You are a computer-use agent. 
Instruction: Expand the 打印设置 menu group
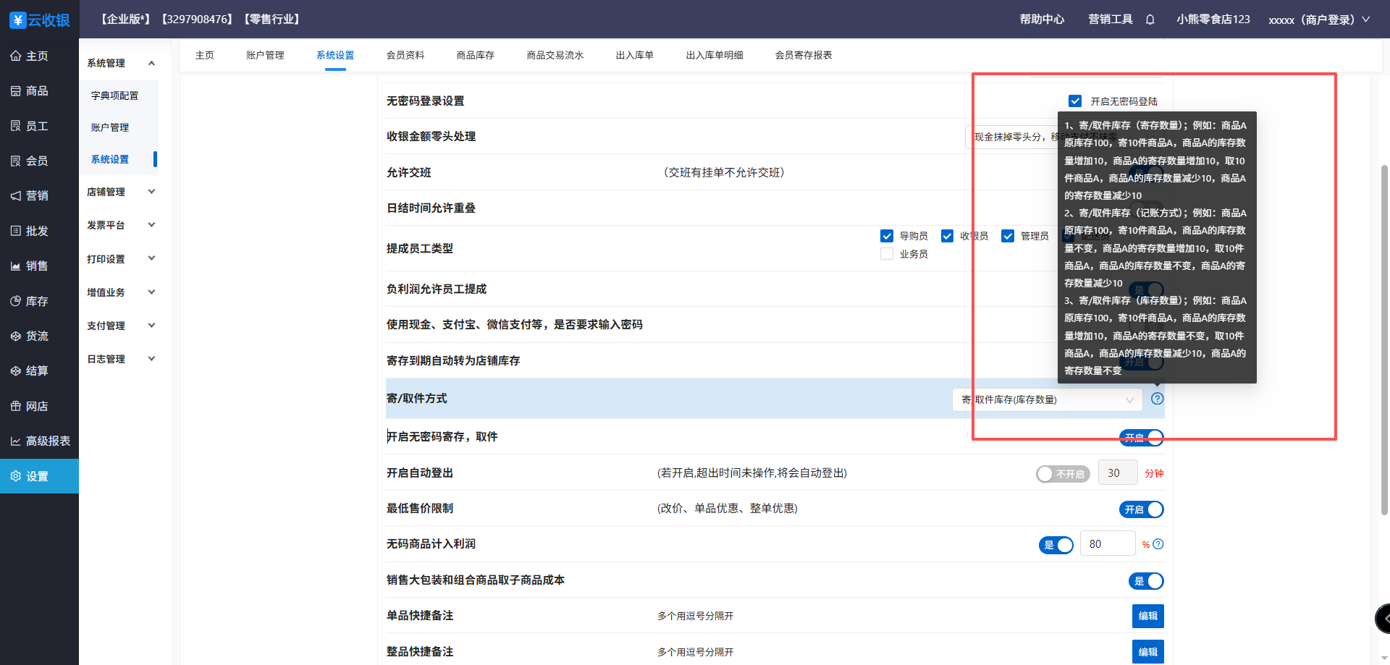click(x=120, y=259)
